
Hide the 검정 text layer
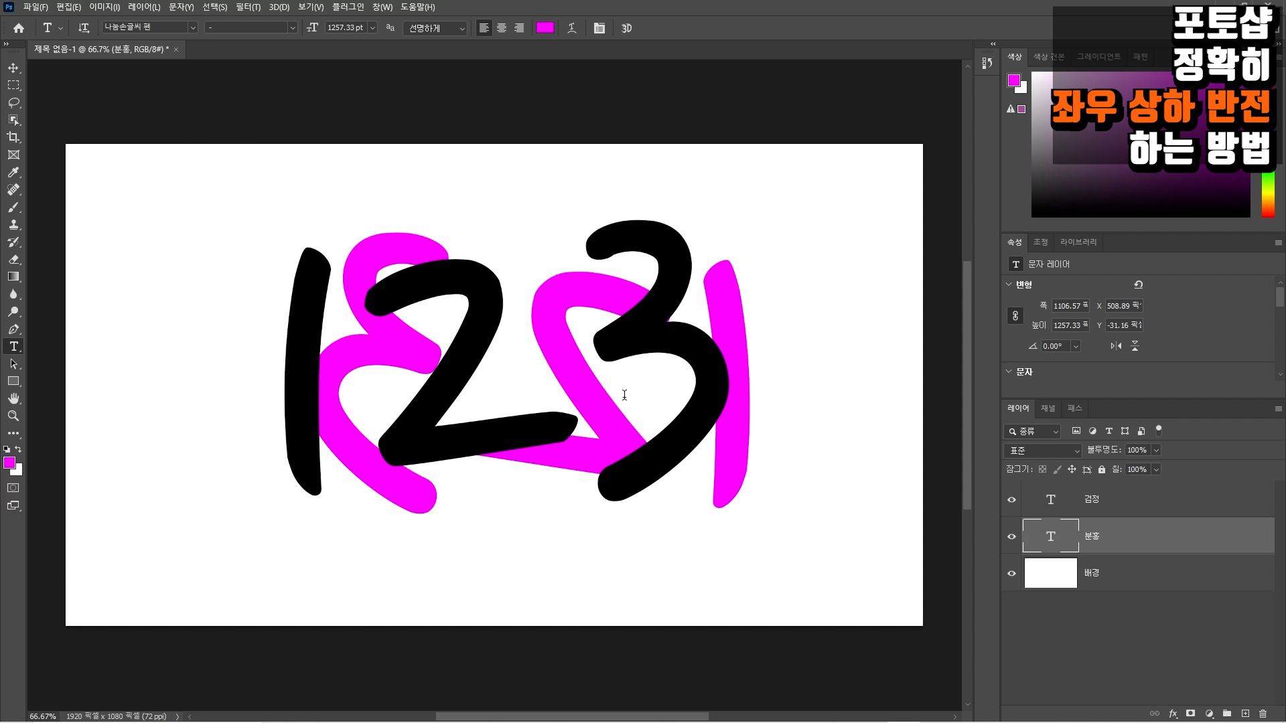click(1011, 499)
